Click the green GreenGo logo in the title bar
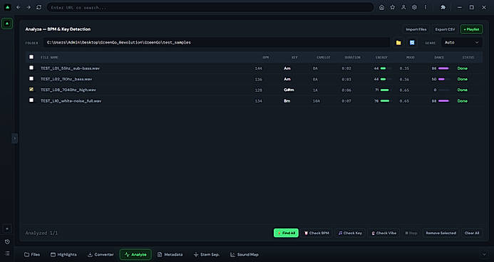Viewport: 494px width, 262px height. click(x=7, y=7)
